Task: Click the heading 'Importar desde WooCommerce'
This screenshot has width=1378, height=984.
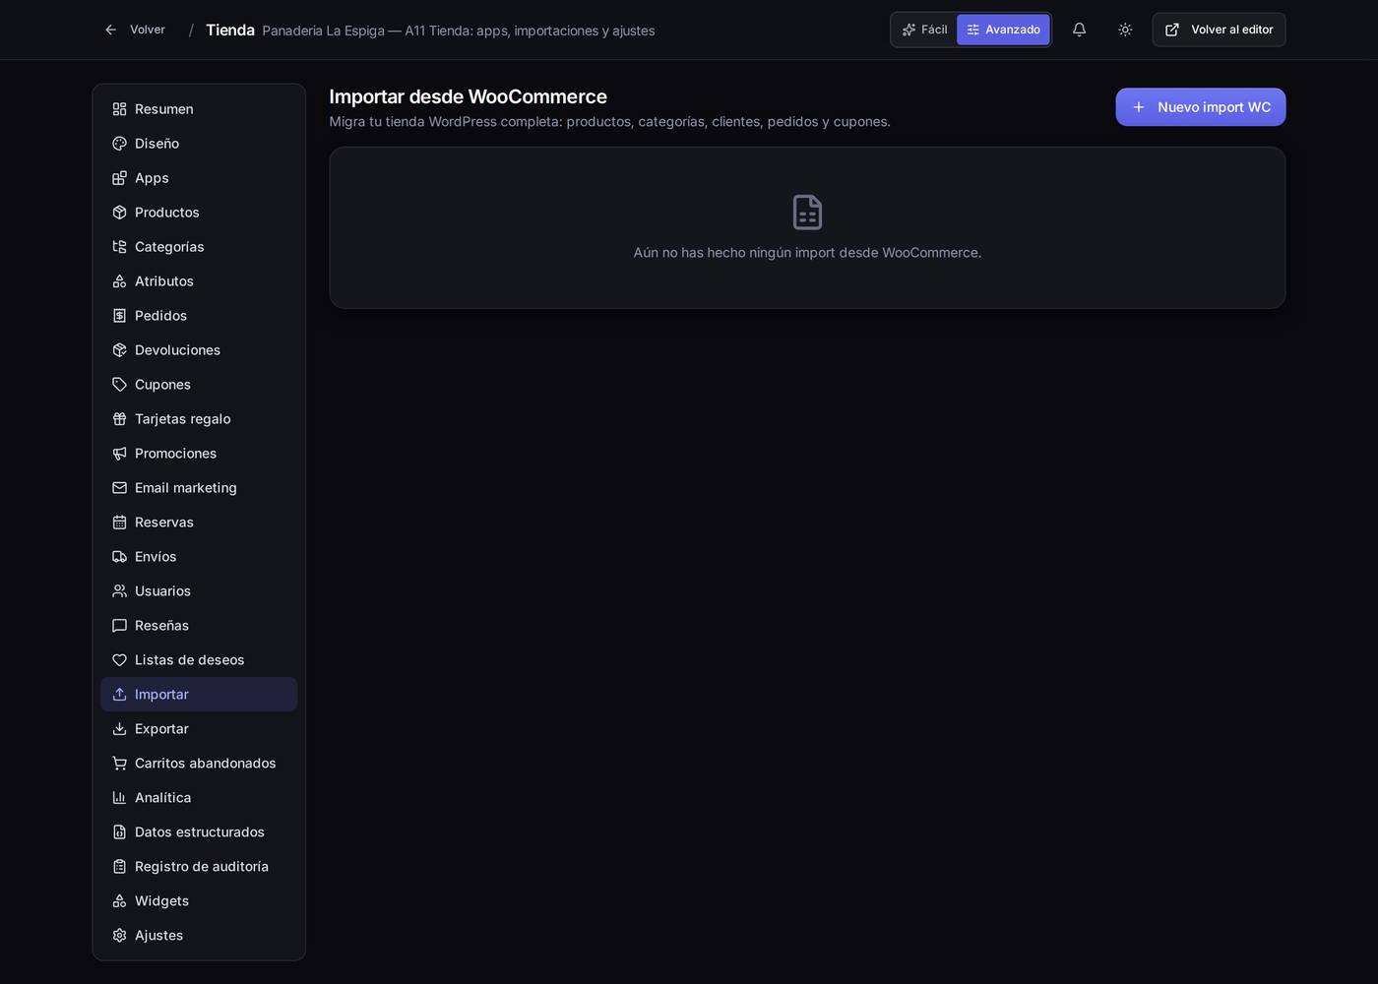Action: (468, 96)
